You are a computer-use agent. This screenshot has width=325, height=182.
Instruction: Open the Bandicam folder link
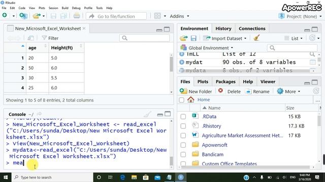click(x=213, y=154)
